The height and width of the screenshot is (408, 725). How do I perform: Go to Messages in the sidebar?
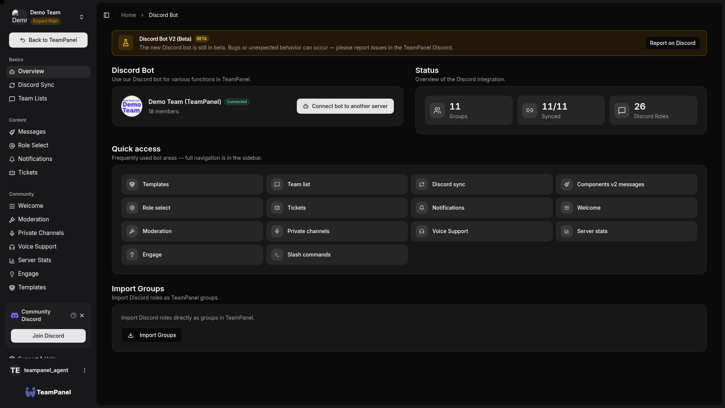point(48,132)
